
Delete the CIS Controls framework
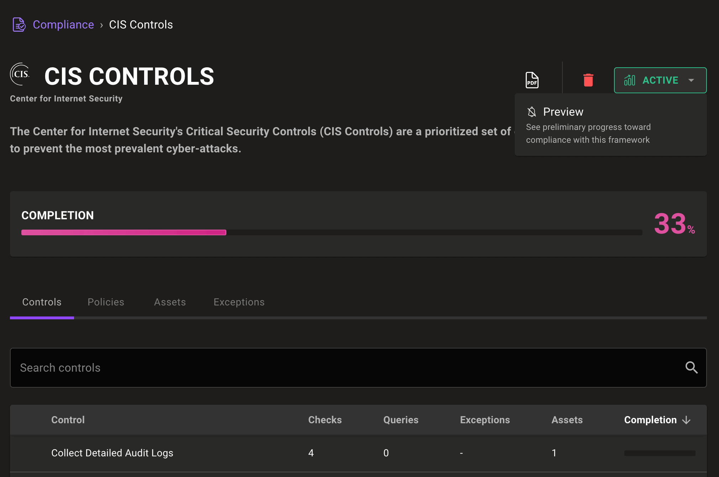point(588,80)
